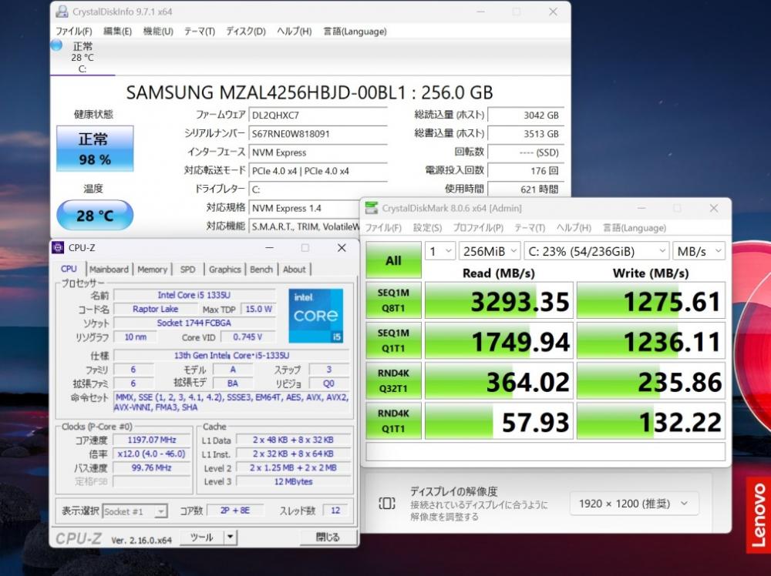Open the テーマ(T) menu in CrystalDiskMark
Screen dimensions: 771x576
[530, 228]
